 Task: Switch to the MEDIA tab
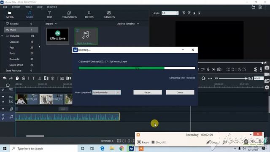point(10,15)
